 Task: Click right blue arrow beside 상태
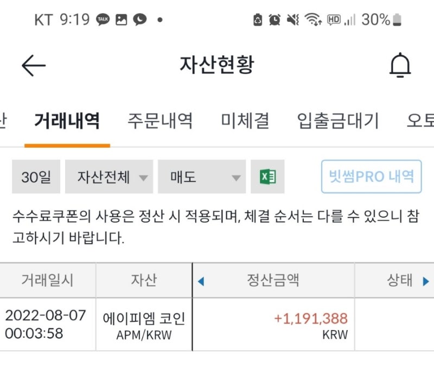[x=426, y=281]
